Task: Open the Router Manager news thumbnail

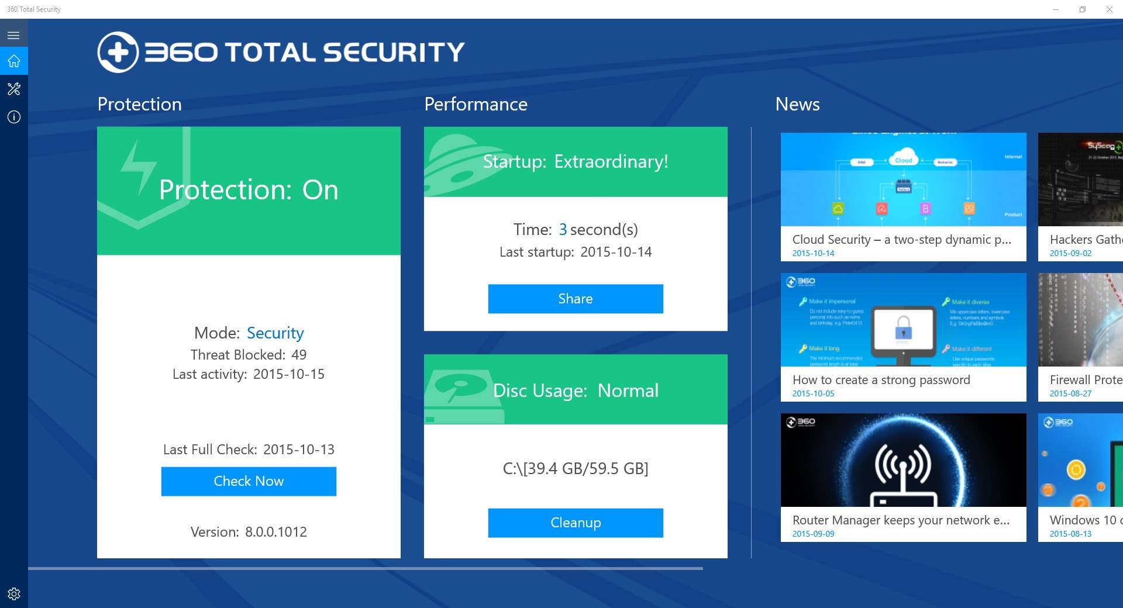Action: tap(903, 460)
